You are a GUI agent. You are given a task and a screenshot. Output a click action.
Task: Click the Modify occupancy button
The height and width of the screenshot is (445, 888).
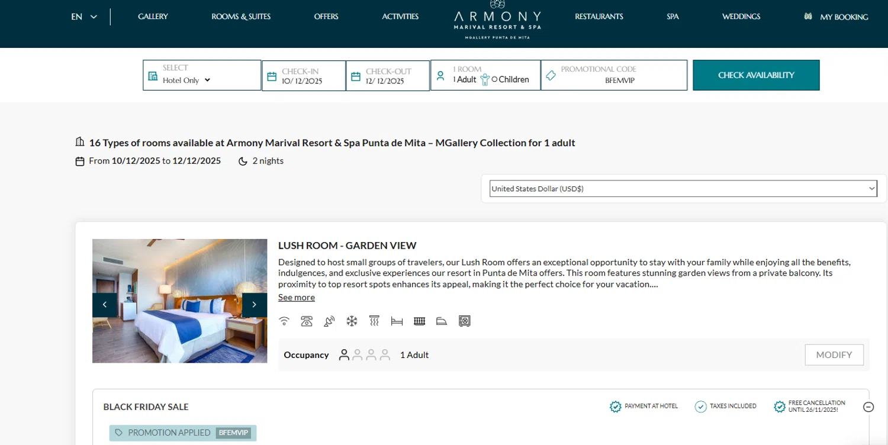(834, 355)
